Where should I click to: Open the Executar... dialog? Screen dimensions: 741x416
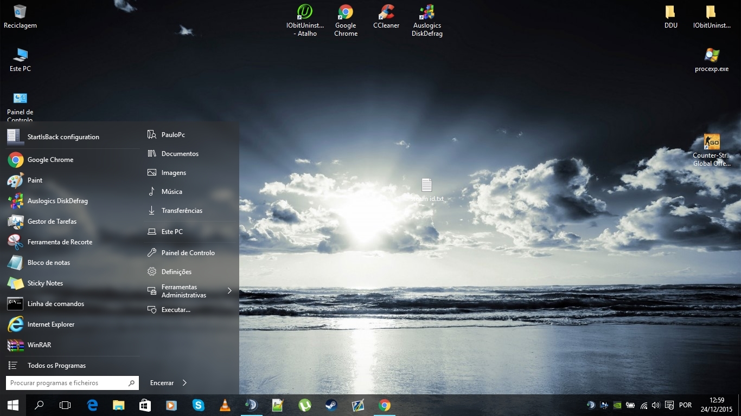(176, 310)
